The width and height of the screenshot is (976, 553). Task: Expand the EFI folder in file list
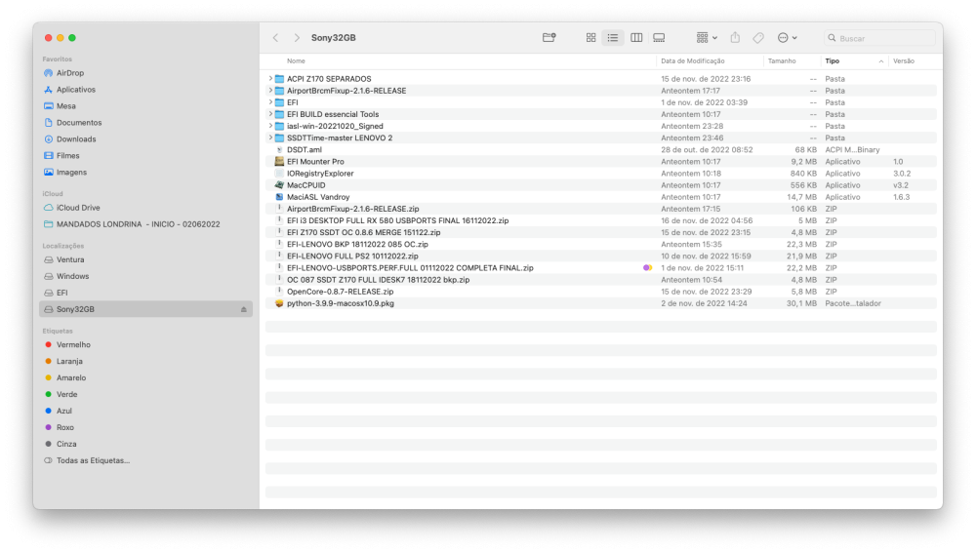coord(270,102)
